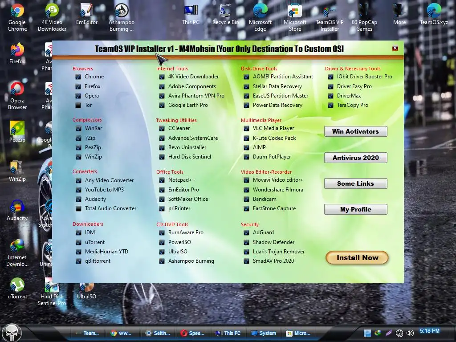Switch to Micro... taskbar item

click(x=298, y=333)
